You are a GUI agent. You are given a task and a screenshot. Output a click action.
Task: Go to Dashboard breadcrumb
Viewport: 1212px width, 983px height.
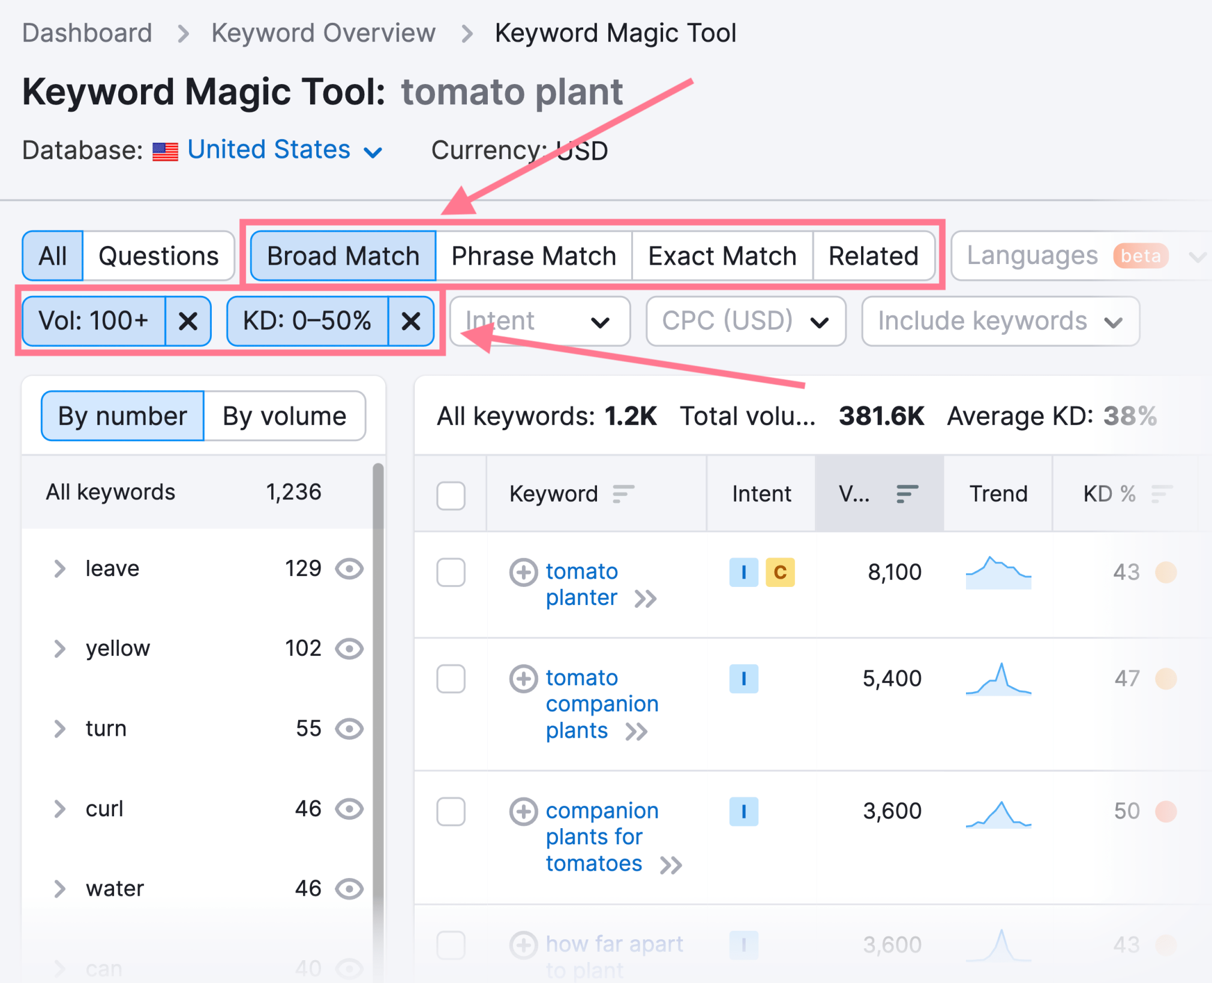click(x=87, y=33)
